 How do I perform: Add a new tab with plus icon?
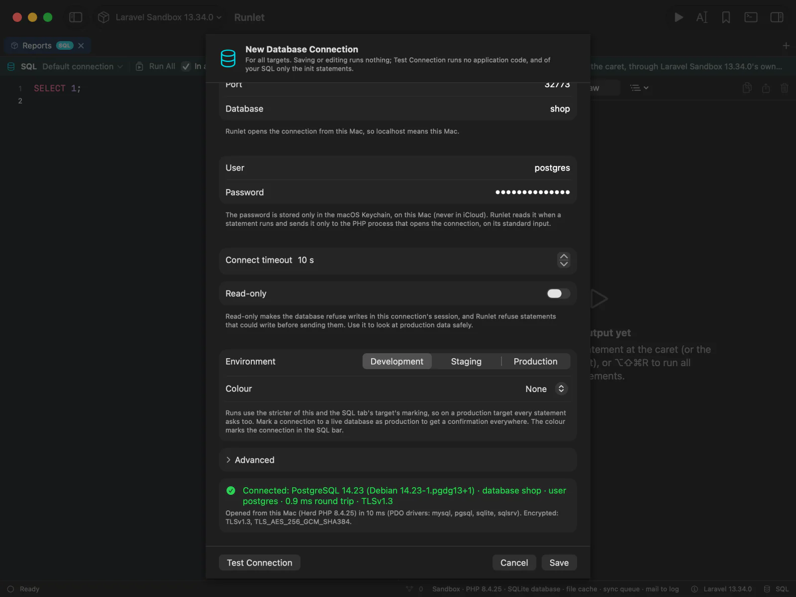coord(786,46)
